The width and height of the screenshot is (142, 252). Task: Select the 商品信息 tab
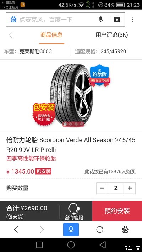pyautogui.click(x=51, y=35)
